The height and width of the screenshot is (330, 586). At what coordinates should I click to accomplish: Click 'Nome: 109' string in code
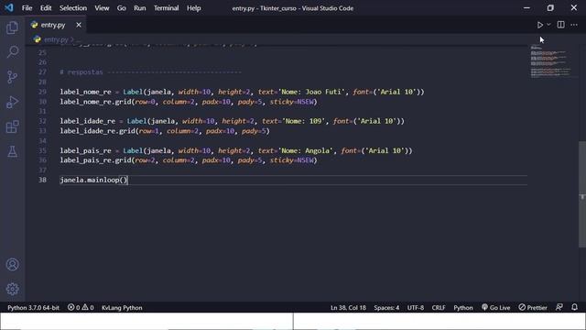(x=303, y=121)
